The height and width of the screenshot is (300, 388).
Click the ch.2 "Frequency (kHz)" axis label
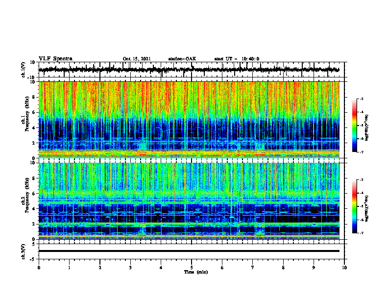(x=27, y=195)
